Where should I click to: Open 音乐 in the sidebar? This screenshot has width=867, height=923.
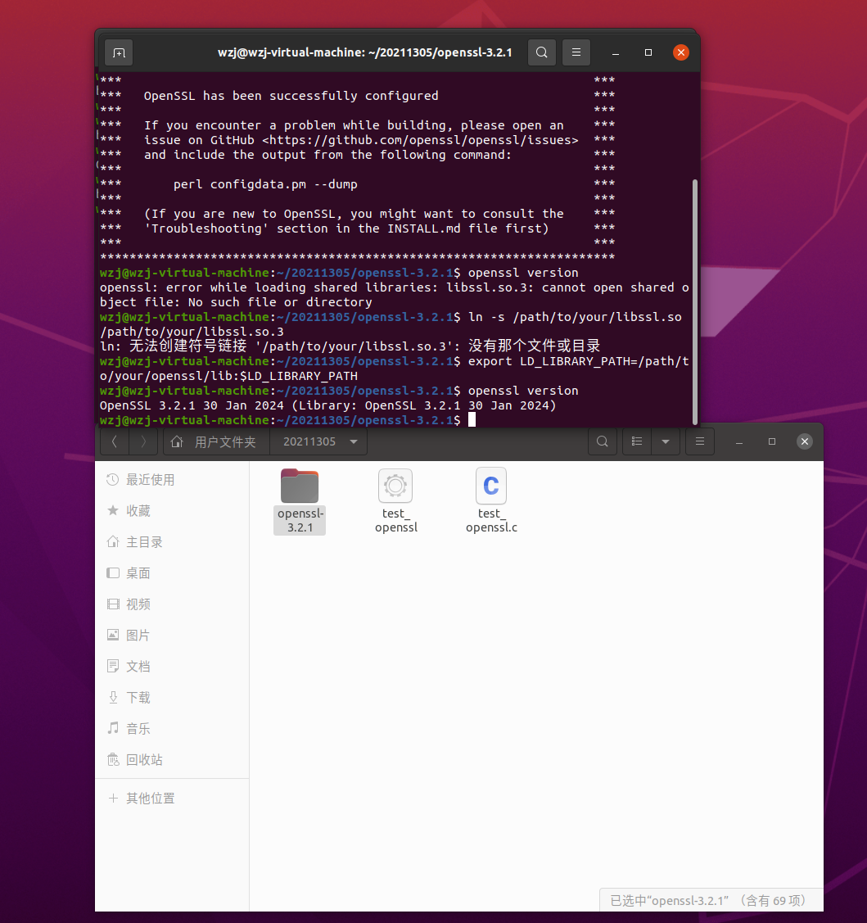172,729
